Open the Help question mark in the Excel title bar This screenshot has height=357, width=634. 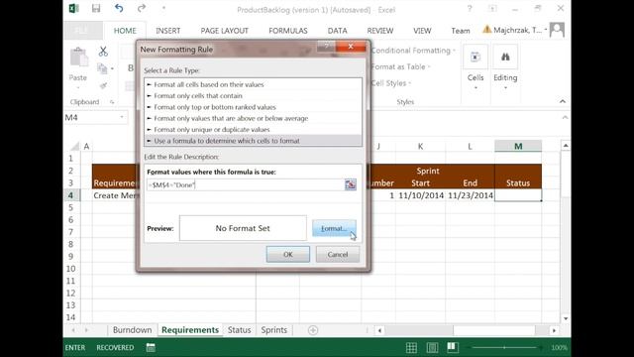tap(470, 9)
